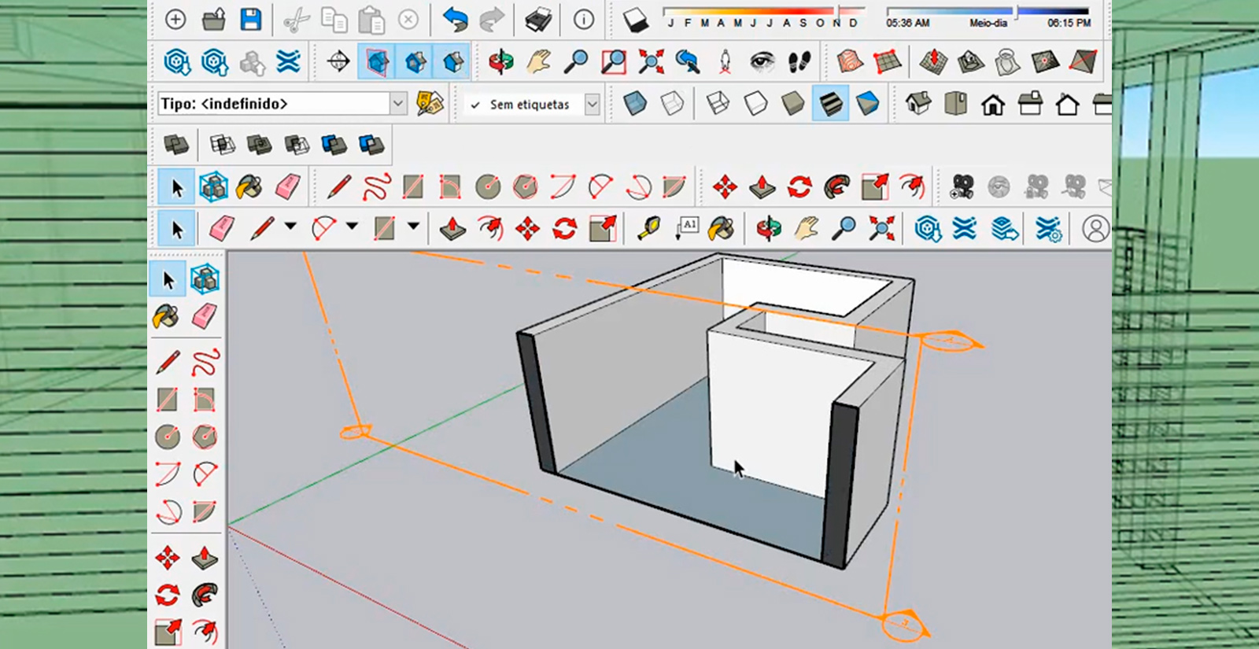Expand the 'Tipo: <indefinido>' dropdown
1259x649 pixels.
[398, 104]
